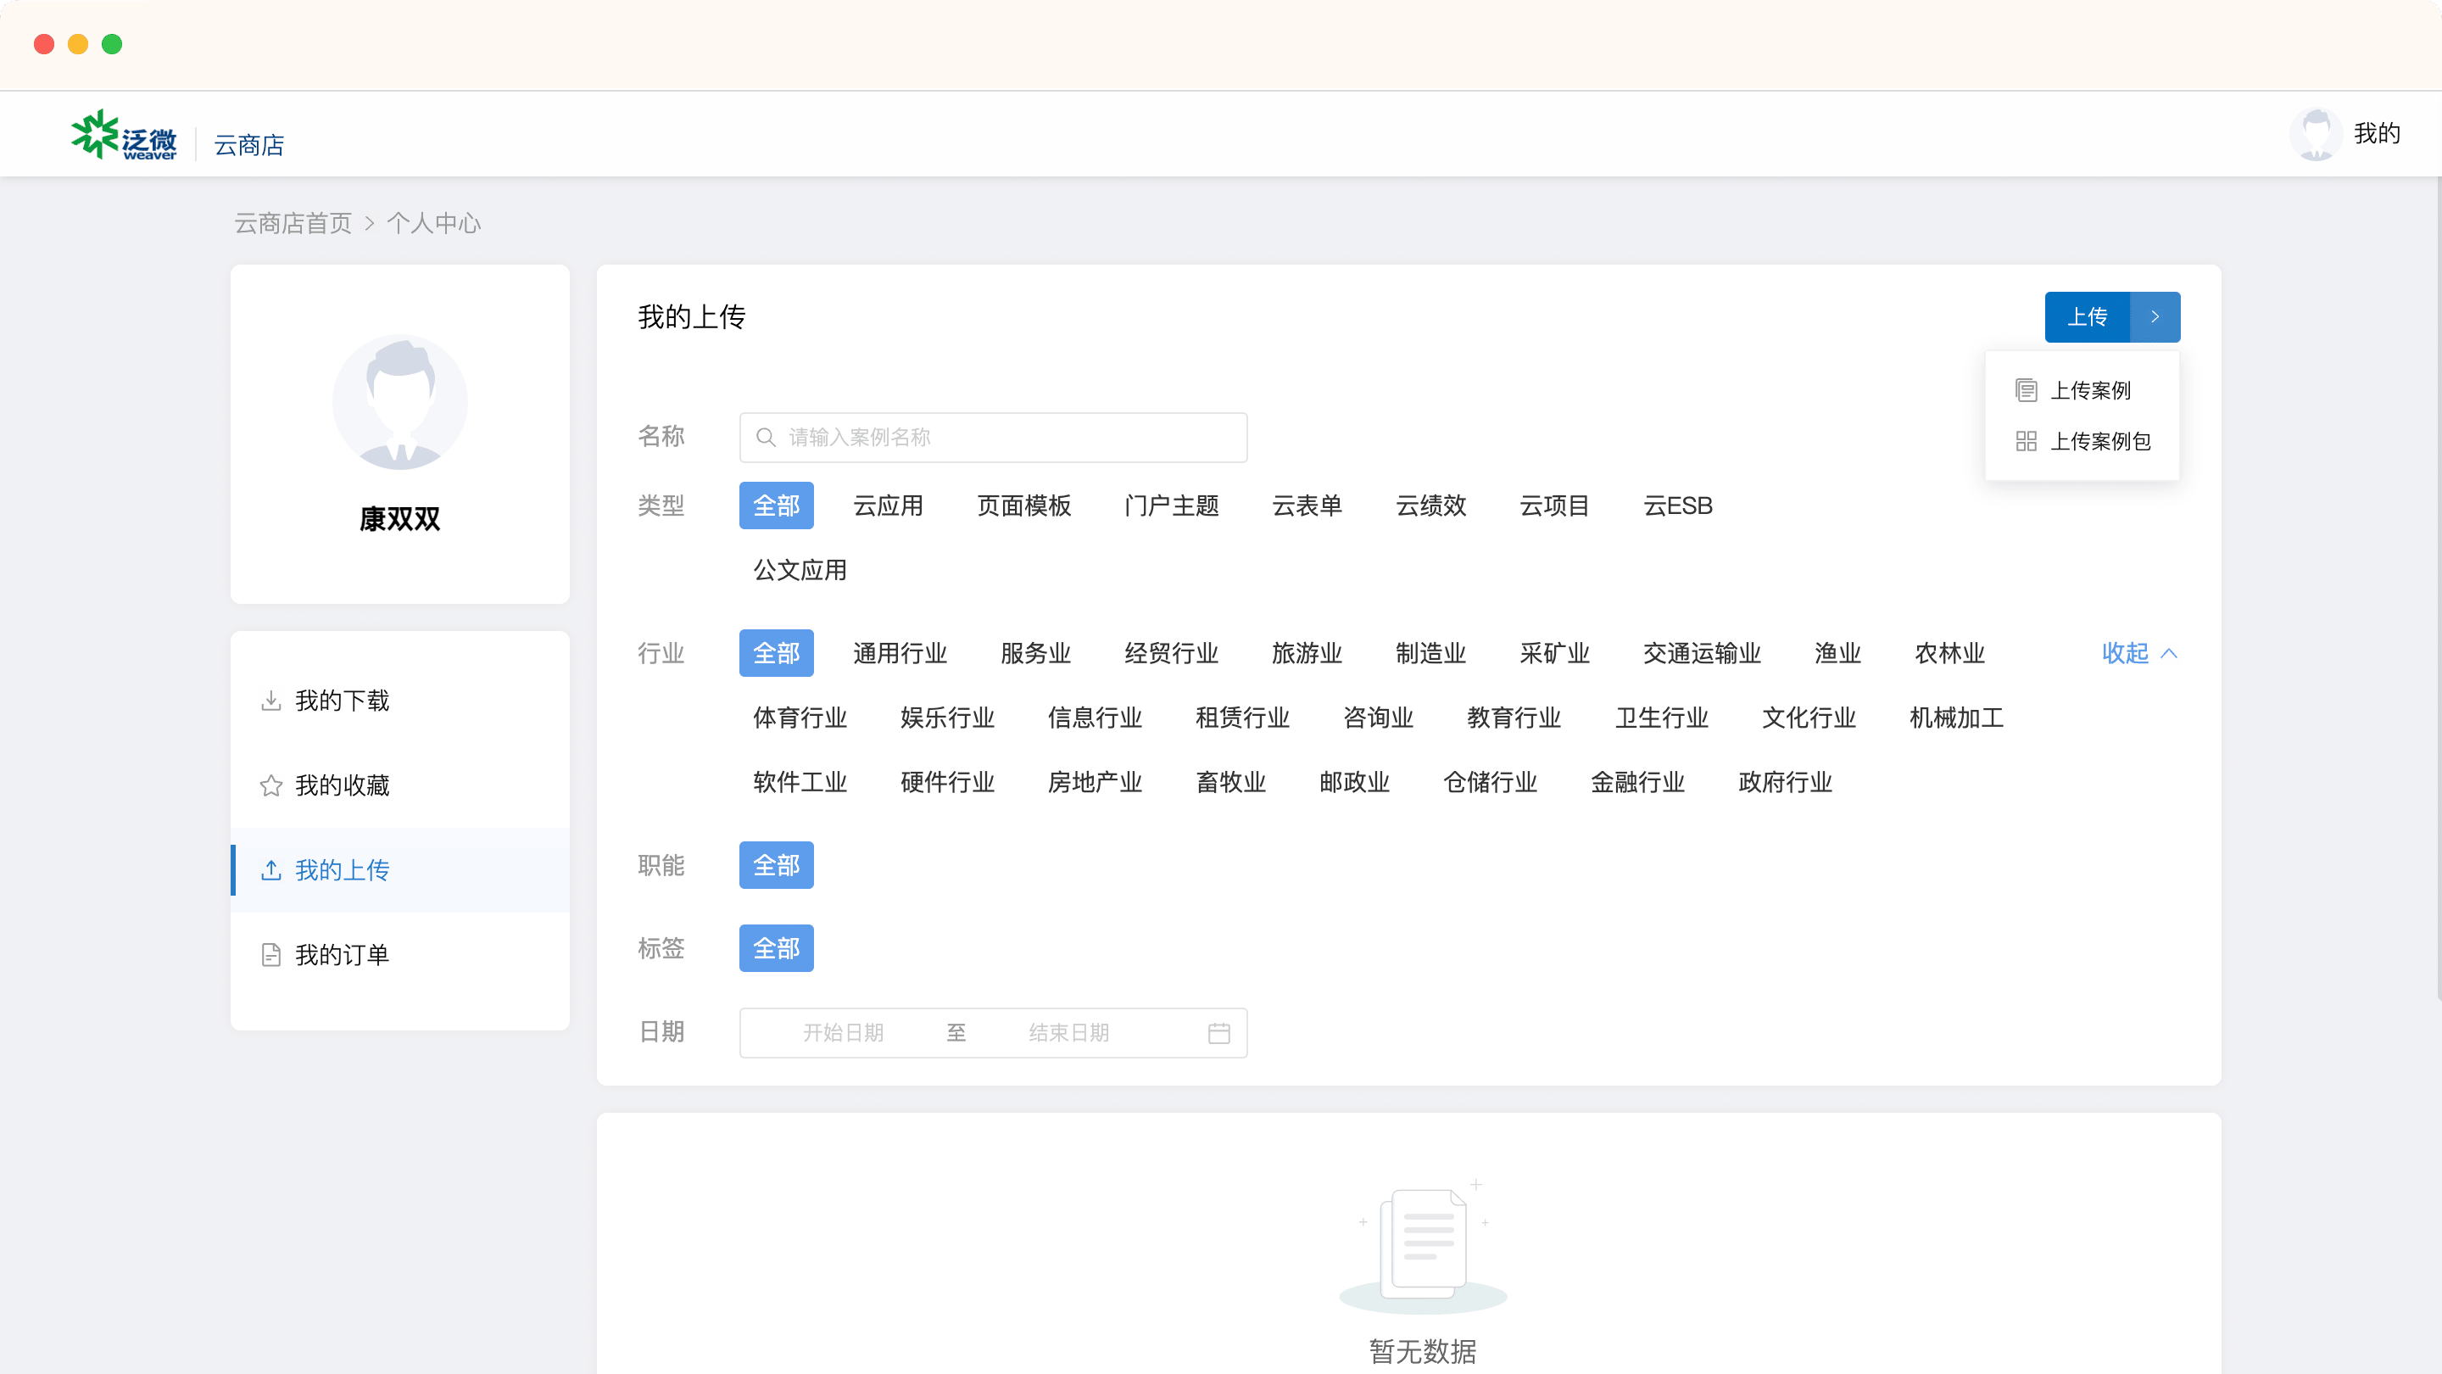The image size is (2442, 1374).
Task: Select 云ESB type filter
Action: (1678, 505)
